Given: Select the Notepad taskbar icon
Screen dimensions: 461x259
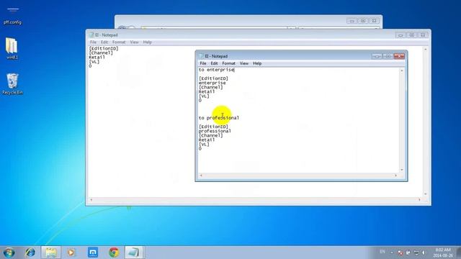Looking at the screenshot, I should (134, 253).
